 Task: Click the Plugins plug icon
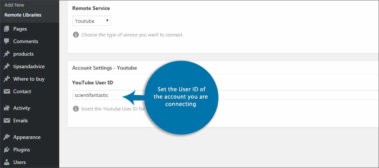pyautogui.click(x=7, y=150)
